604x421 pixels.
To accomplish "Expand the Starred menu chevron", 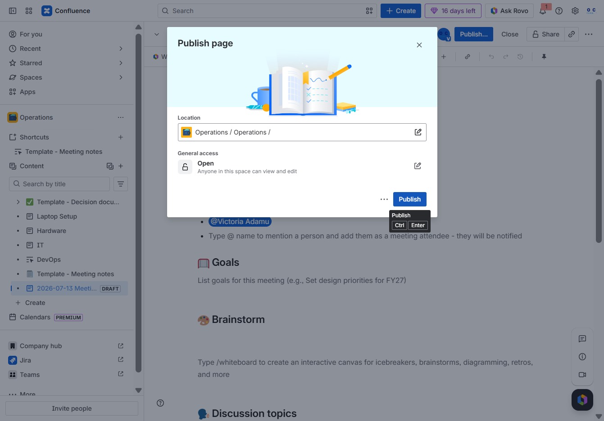I will coord(121,63).
